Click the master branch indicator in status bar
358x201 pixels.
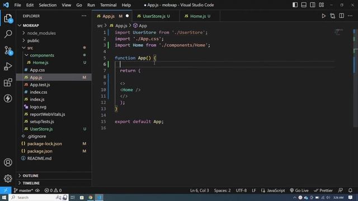(23, 190)
